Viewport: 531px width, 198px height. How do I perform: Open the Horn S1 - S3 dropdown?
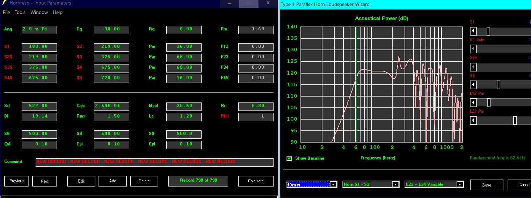[371, 184]
